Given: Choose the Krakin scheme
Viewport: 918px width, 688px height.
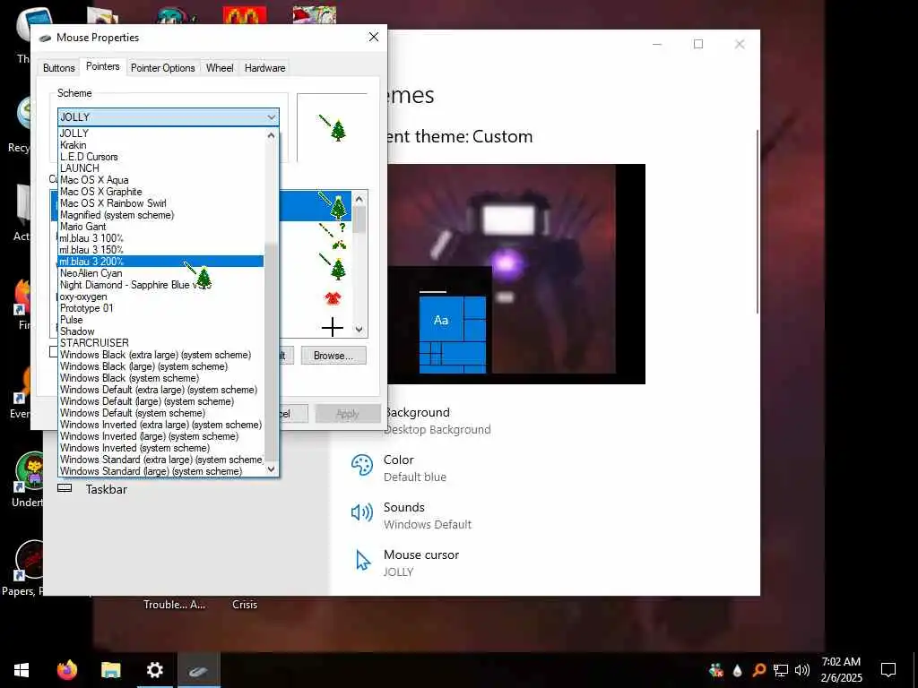Looking at the screenshot, I should click(161, 145).
